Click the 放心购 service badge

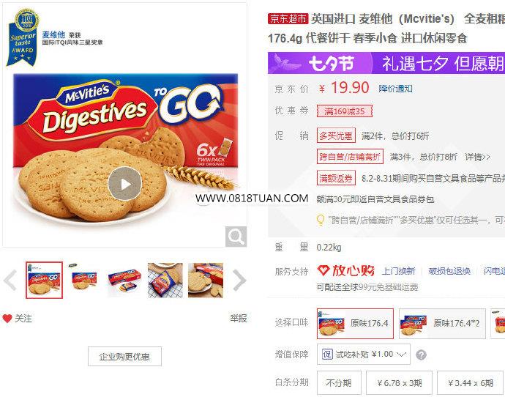tap(346, 271)
